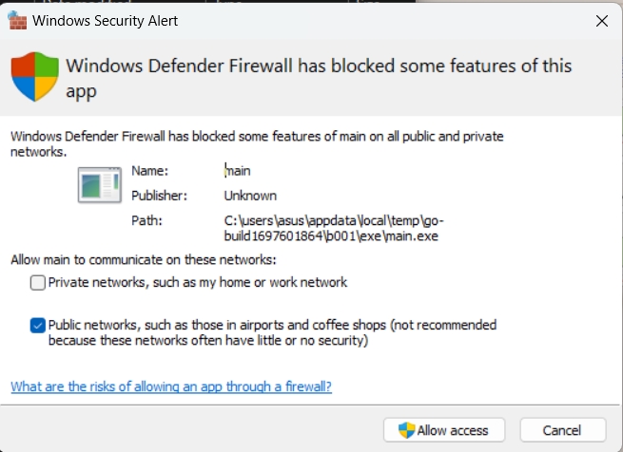Enable the Private networks checkbox
Screen dimensions: 623x452
[x=38, y=283]
